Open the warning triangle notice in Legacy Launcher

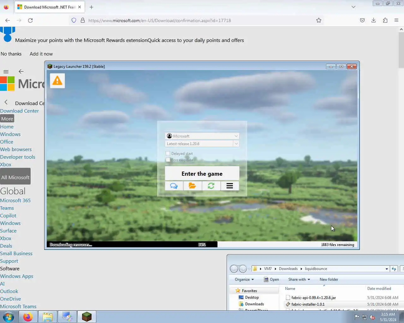(57, 81)
